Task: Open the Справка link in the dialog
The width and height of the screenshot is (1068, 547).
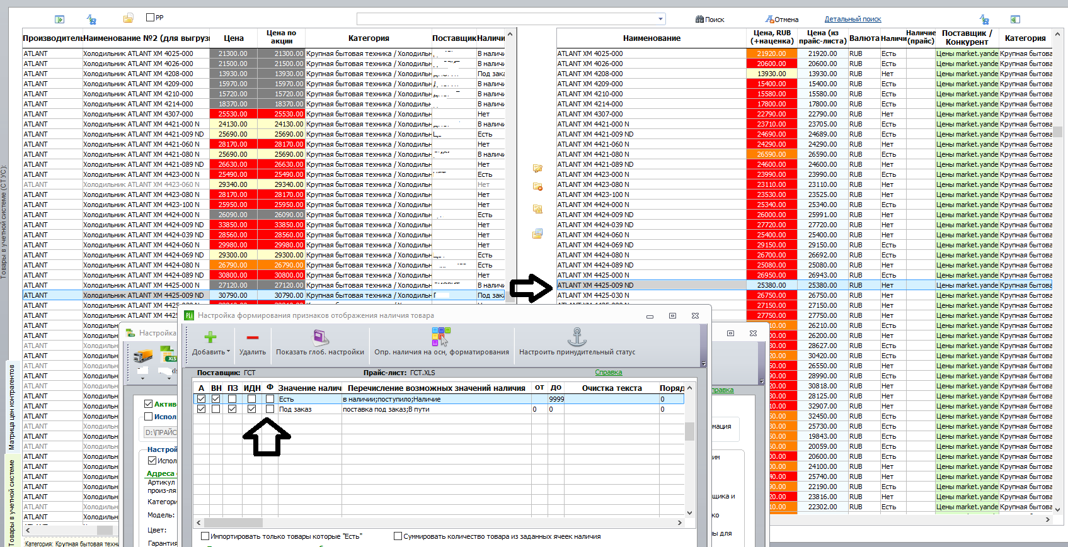Action: click(609, 373)
